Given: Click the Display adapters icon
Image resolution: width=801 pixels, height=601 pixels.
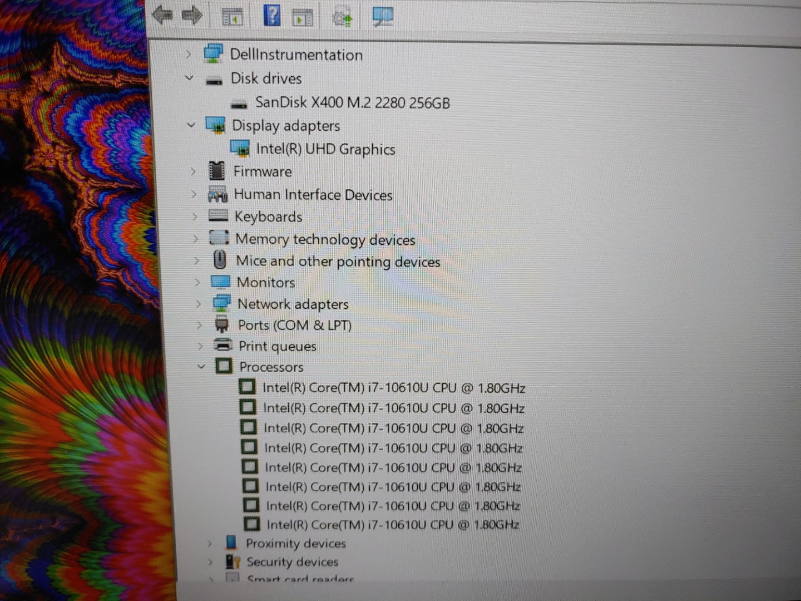Looking at the screenshot, I should coord(215,125).
